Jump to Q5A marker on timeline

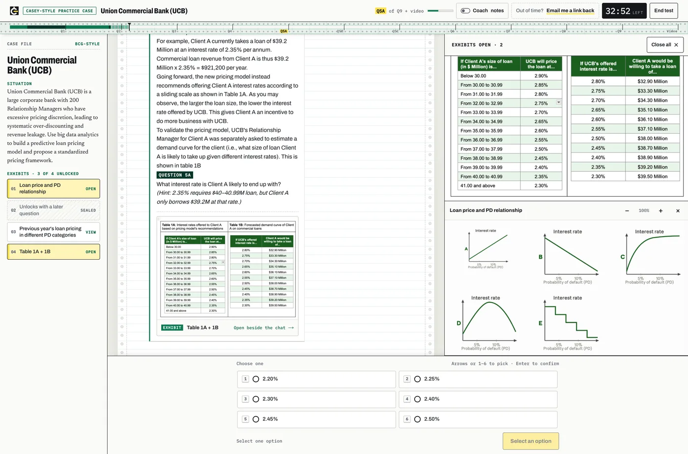(284, 31)
